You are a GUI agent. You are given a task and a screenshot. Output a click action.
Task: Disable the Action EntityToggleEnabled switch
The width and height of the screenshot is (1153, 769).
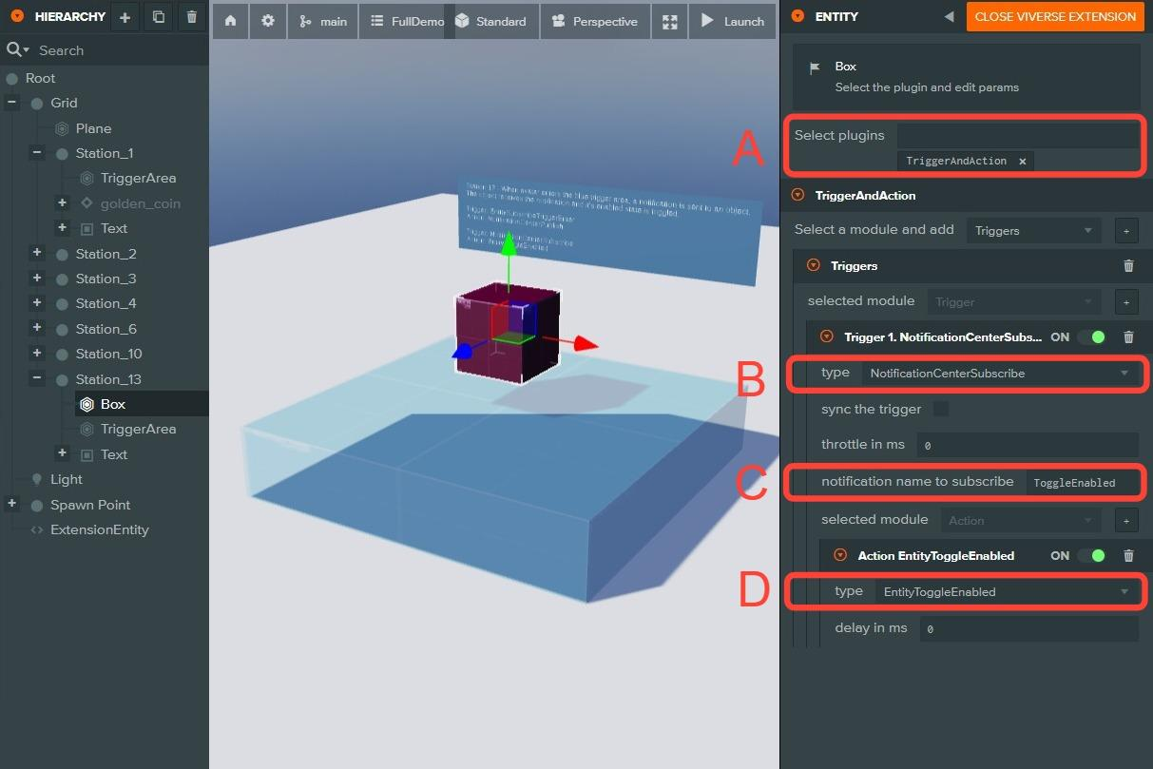click(1091, 556)
